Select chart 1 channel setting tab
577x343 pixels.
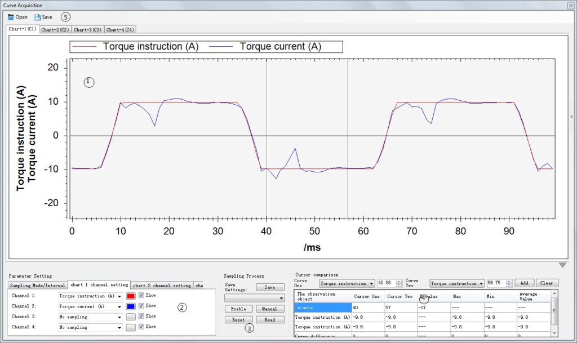click(99, 285)
